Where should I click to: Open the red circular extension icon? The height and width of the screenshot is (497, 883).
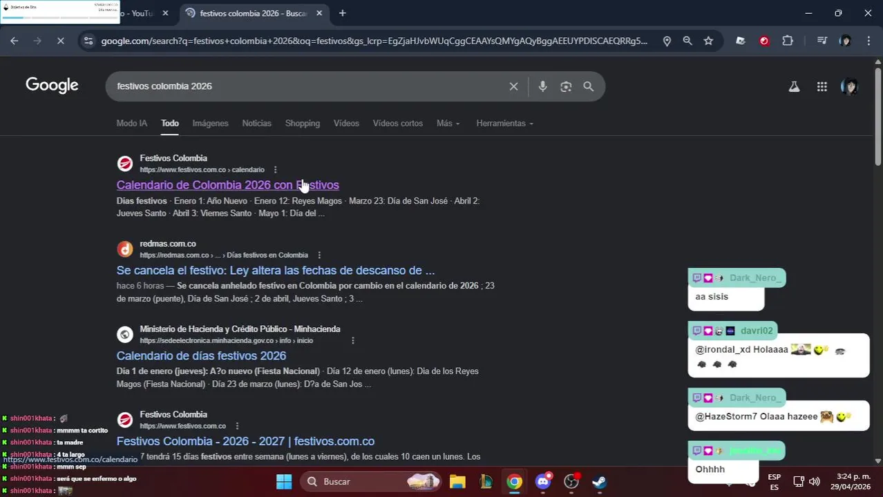764,41
